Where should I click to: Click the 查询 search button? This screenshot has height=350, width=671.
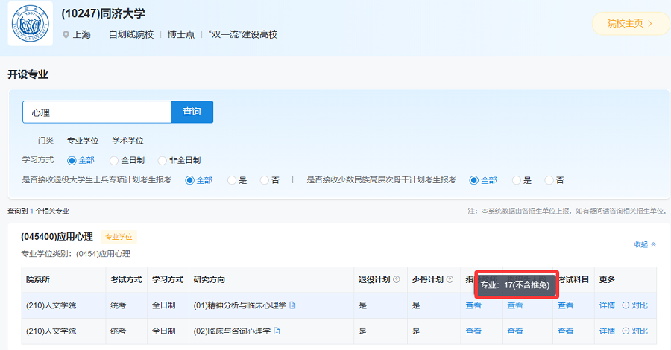pyautogui.click(x=192, y=112)
